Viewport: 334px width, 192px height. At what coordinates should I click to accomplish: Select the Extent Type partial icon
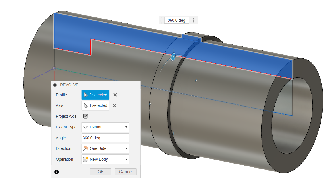pos(86,127)
